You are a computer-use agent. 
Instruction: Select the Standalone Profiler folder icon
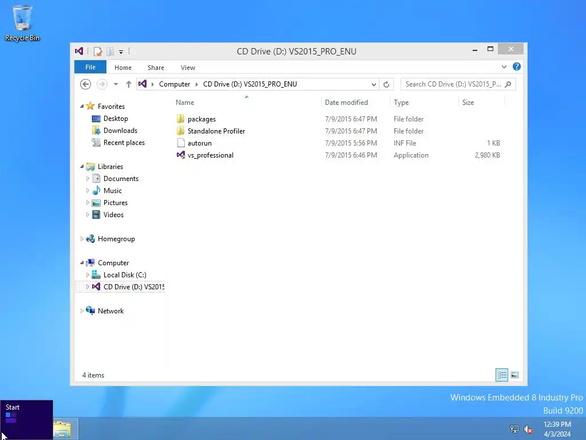(180, 131)
